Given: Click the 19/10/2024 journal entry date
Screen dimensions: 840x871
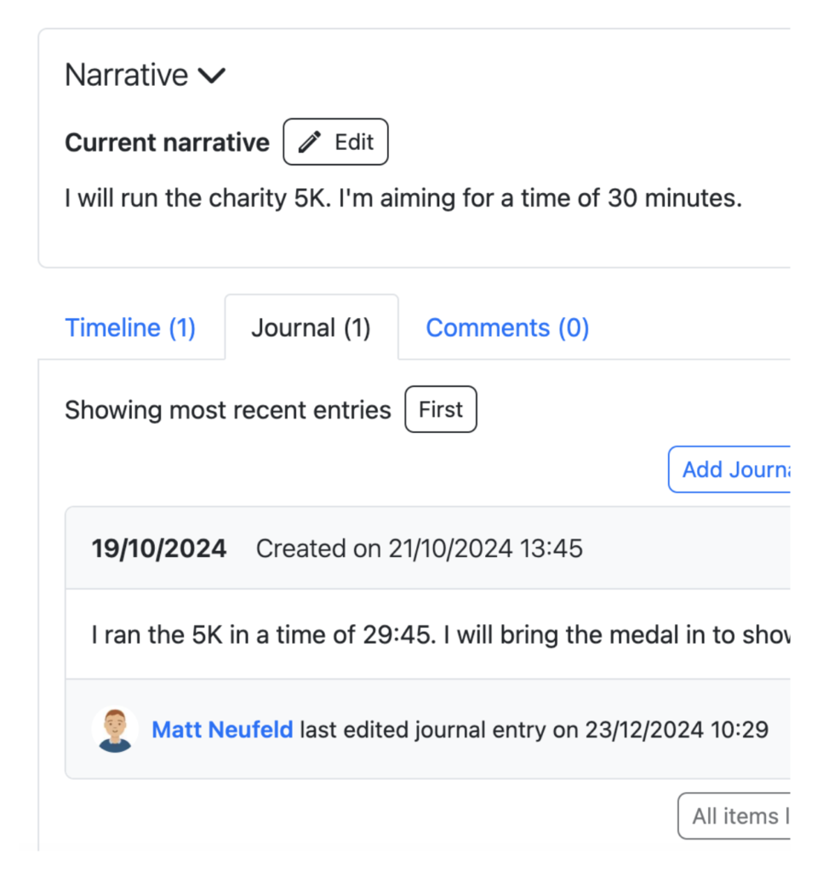Looking at the screenshot, I should coord(159,549).
